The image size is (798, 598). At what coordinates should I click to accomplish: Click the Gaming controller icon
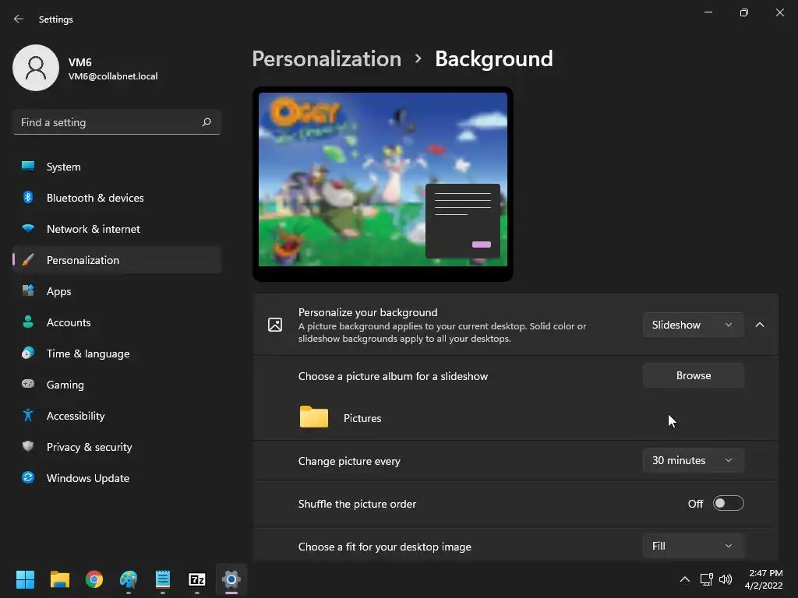28,384
